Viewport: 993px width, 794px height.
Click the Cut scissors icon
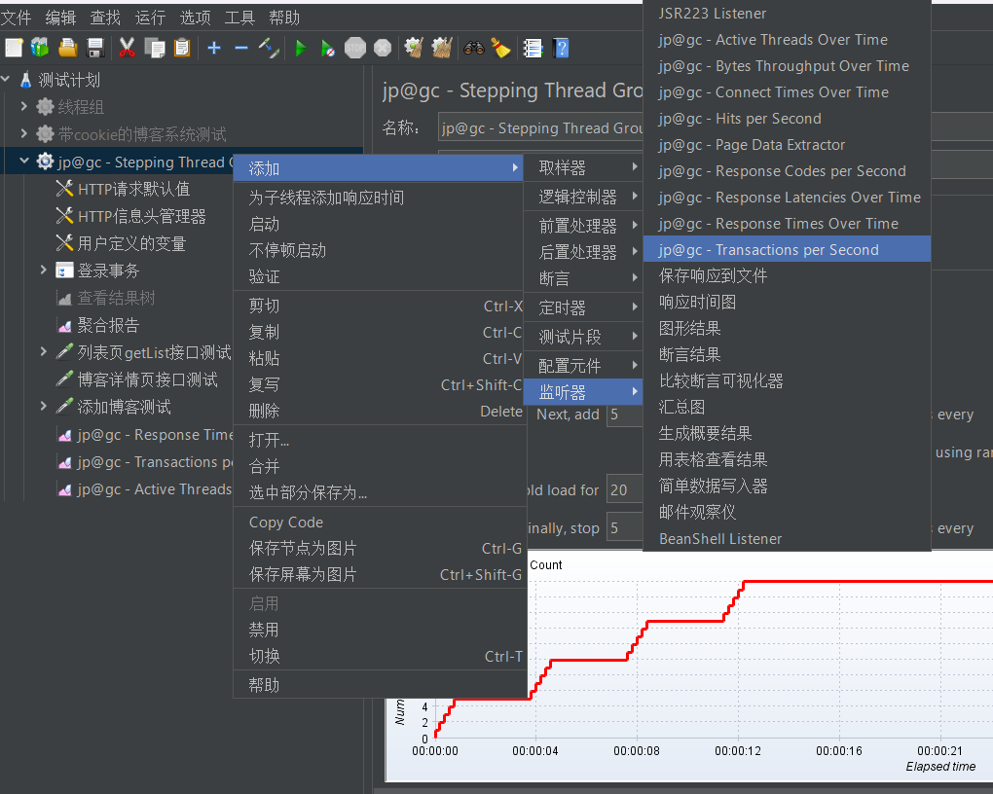[127, 48]
